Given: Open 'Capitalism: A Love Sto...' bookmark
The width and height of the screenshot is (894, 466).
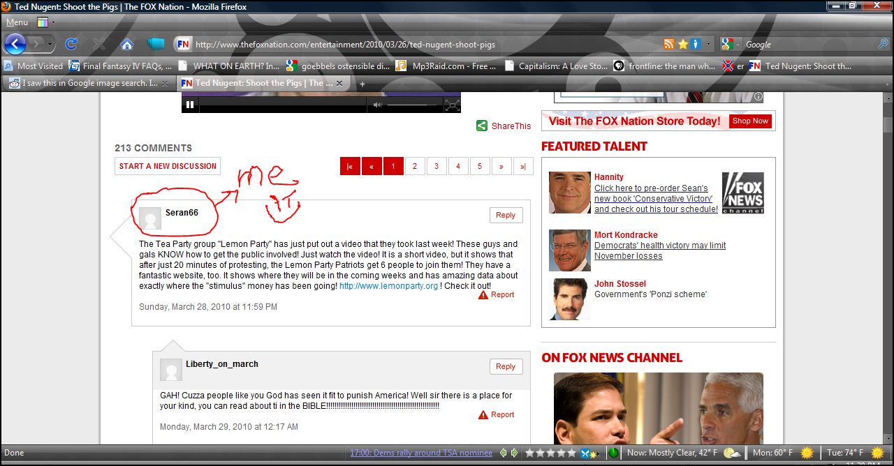Looking at the screenshot, I should point(556,66).
